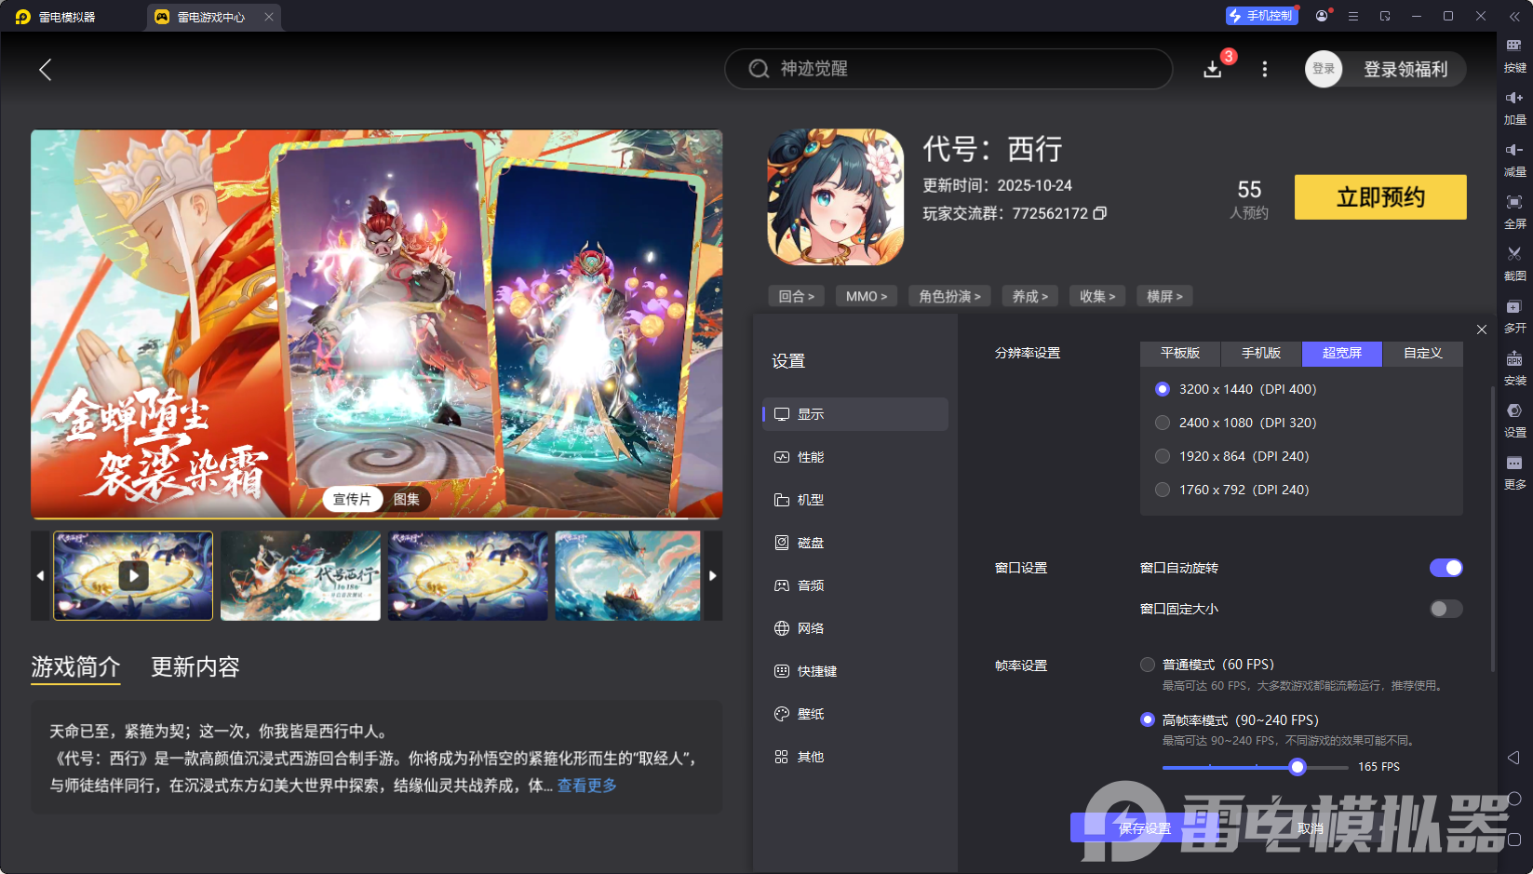The width and height of the screenshot is (1533, 874).
Task: Select the blue dragon wave thumbnail
Action: pos(627,576)
